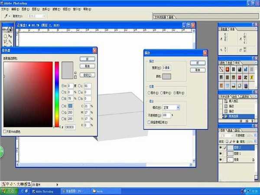Pick a color in the large color field
The image size is (260, 195).
(28, 94)
